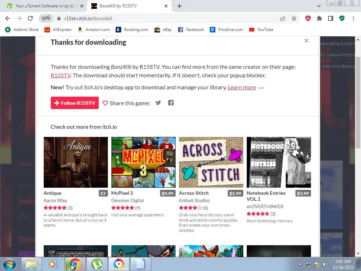Image resolution: width=361 pixels, height=271 pixels.
Task: Close the Thanks for downloading dialog
Action: (x=306, y=41)
